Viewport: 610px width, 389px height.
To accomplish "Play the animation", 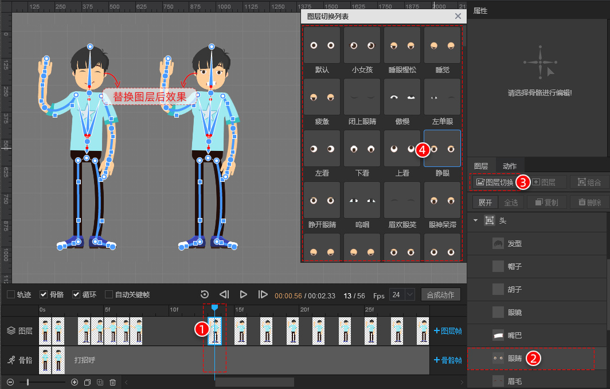I will 244,294.
